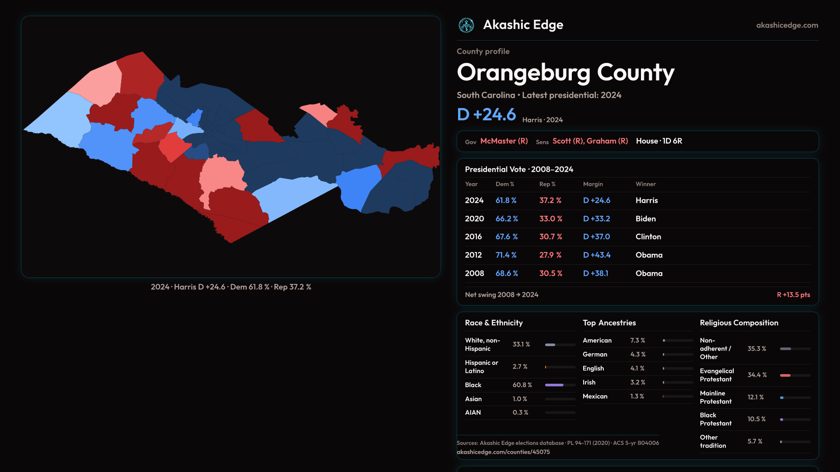Click the 2008 D +38.1 margin
This screenshot has width=840, height=472.
click(x=595, y=274)
